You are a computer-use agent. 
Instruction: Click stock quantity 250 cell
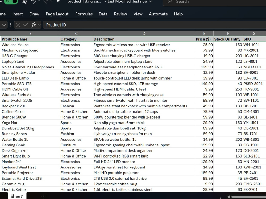(x=228, y=89)
